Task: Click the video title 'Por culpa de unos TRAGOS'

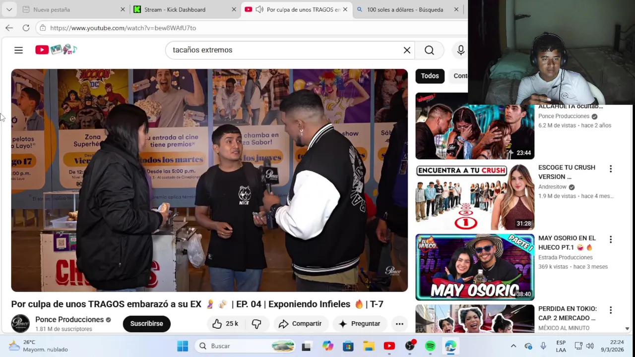Action: [197, 304]
